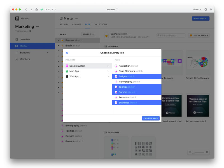
Task: Select Form Elements.sketch as a library
Action: click(x=137, y=71)
